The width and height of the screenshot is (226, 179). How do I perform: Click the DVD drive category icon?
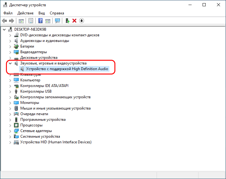click(x=16, y=35)
